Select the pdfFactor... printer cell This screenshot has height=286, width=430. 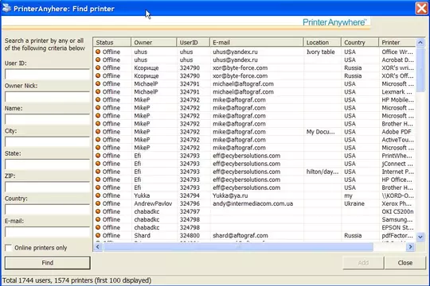(397, 235)
